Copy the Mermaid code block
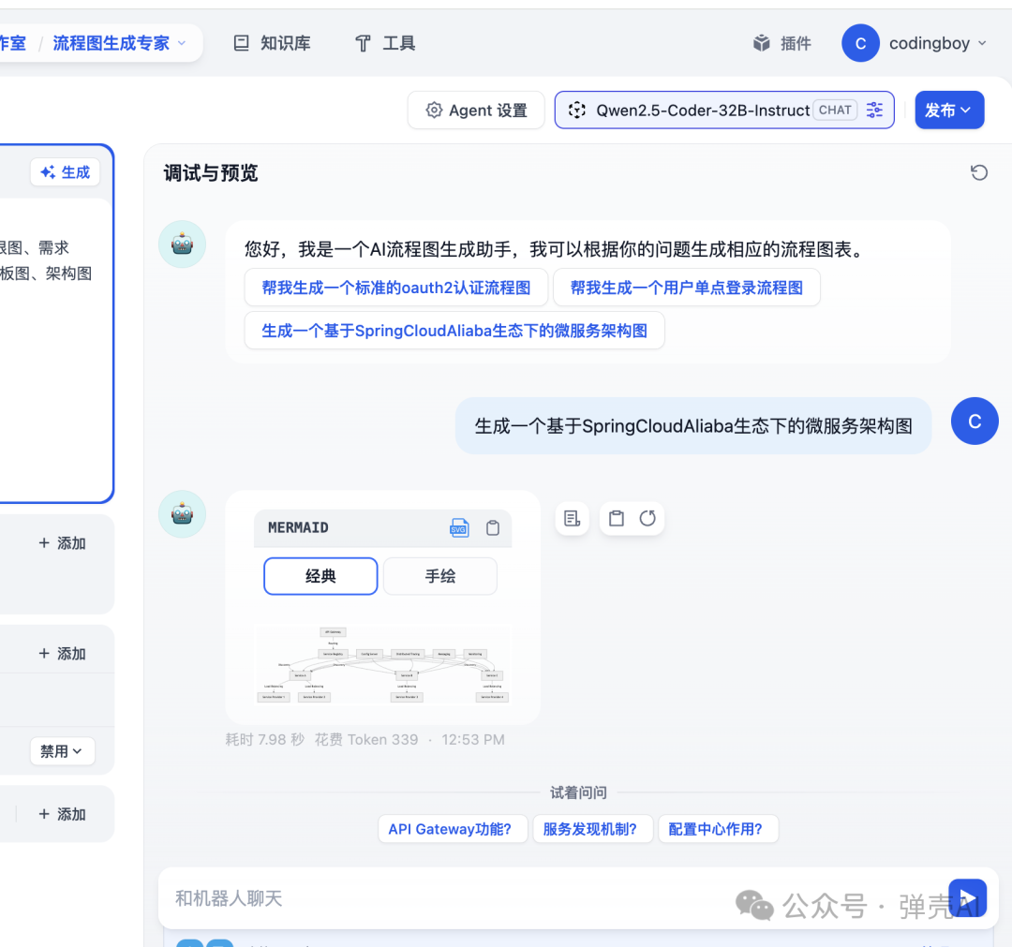The height and width of the screenshot is (947, 1012). pyautogui.click(x=493, y=527)
